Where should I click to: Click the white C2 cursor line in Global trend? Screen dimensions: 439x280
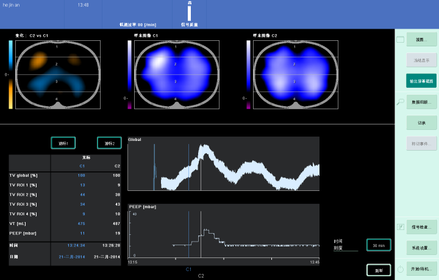201,167
